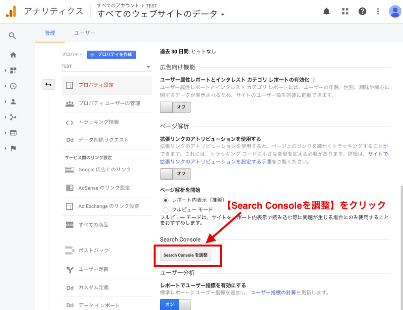Screen dimensions: 403x310
Task: Open Audience person icon in sidebar
Action: (13, 102)
